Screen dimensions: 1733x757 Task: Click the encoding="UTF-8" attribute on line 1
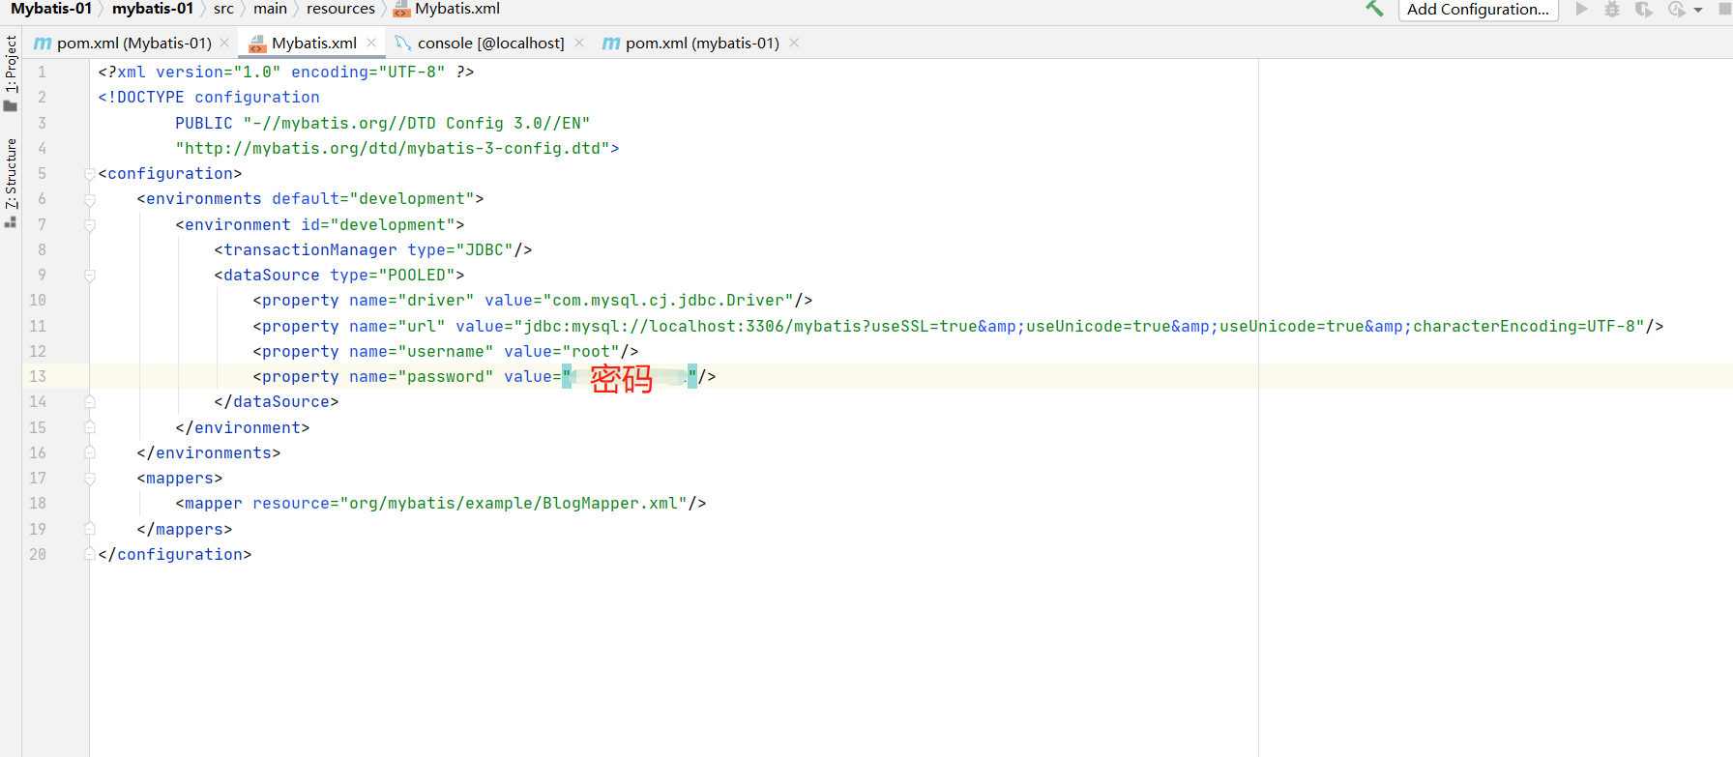pyautogui.click(x=368, y=72)
